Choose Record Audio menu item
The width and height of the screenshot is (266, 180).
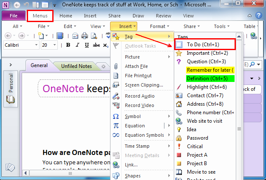(142, 96)
